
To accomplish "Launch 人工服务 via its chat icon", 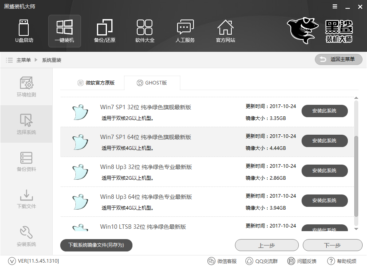I will (x=185, y=31).
